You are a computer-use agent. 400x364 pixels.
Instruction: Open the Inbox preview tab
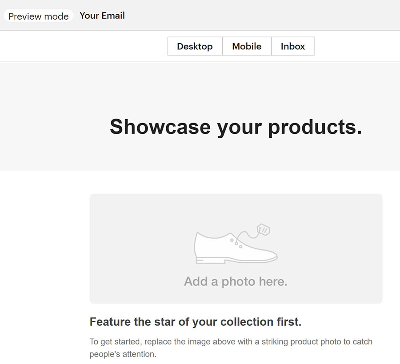coord(293,46)
